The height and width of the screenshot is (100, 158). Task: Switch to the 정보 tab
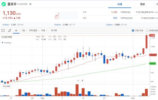pos(142,4)
